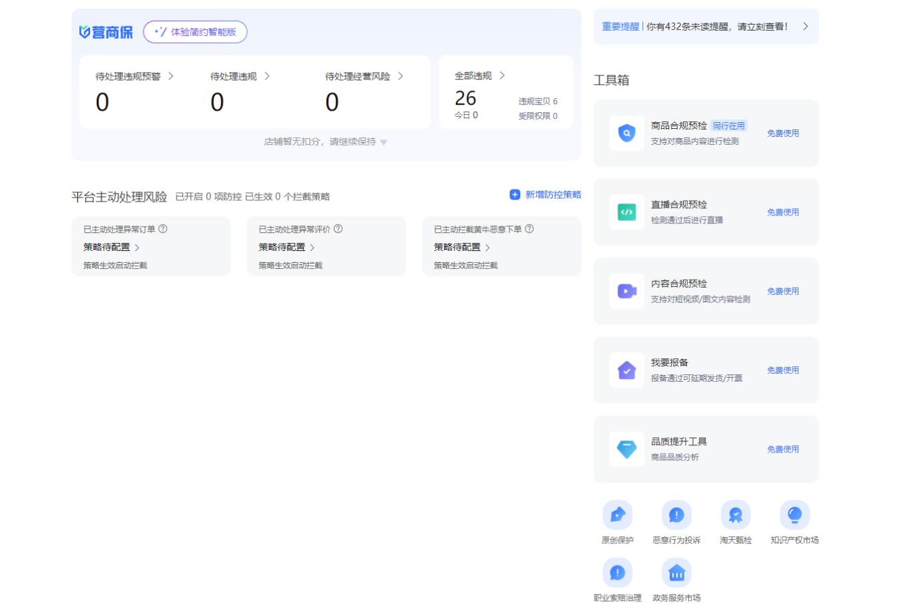898x604 pixels.
Task: Expand the 店铺暂无扣分 dropdown arrow
Action: [x=383, y=142]
